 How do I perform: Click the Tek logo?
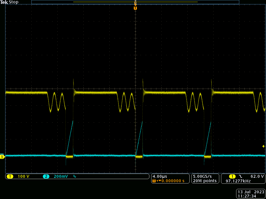[4, 2]
